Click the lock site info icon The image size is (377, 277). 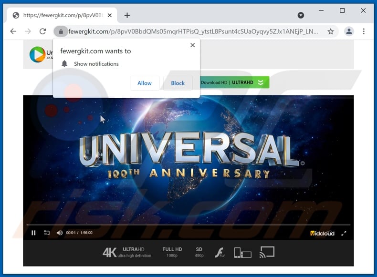pyautogui.click(x=61, y=31)
